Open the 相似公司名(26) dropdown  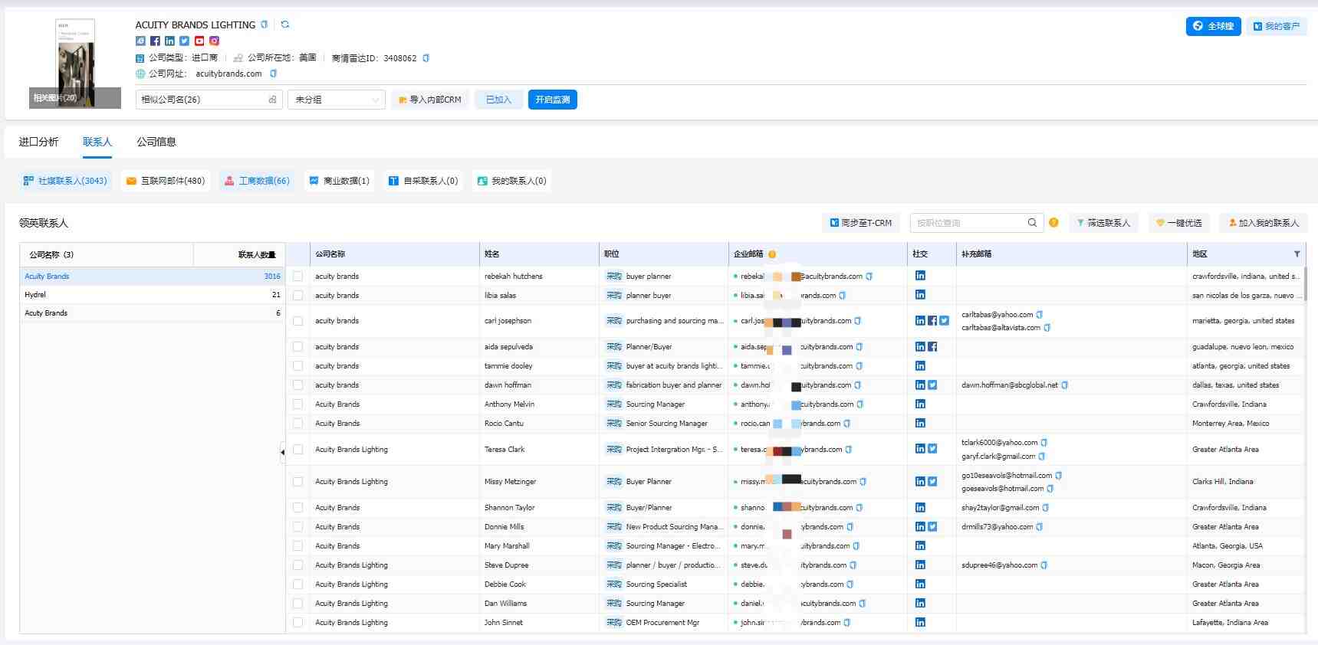click(209, 100)
